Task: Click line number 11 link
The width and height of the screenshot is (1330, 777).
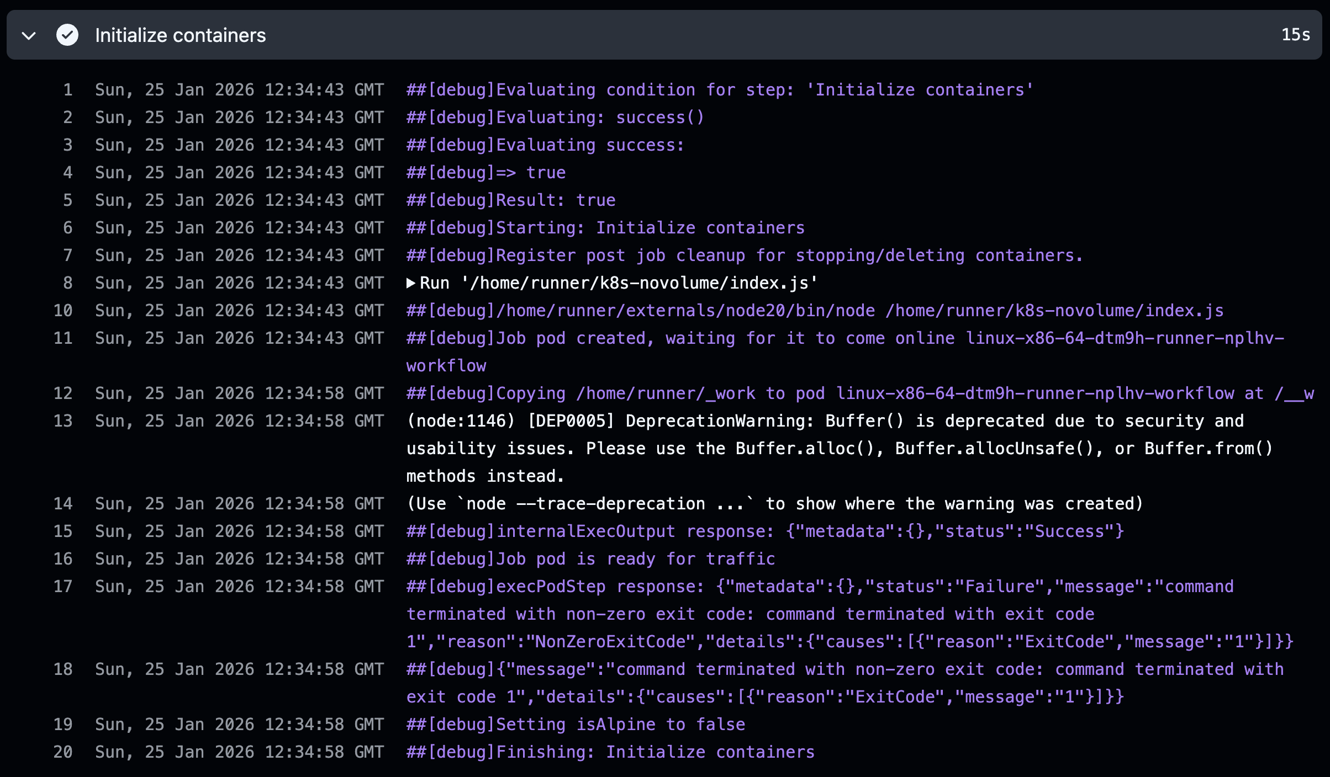Action: [x=63, y=338]
